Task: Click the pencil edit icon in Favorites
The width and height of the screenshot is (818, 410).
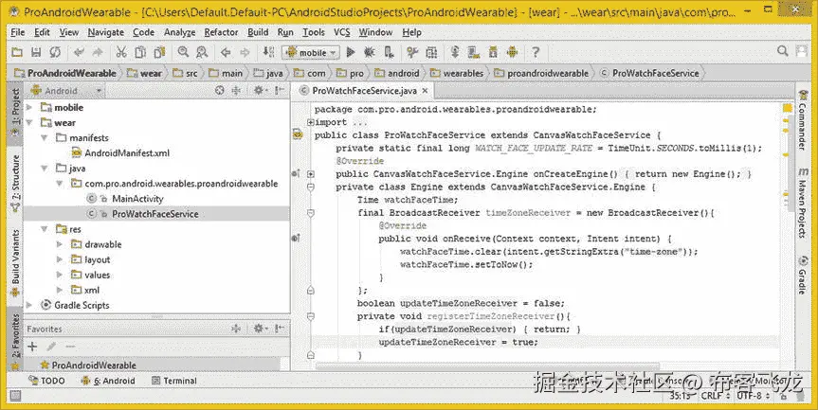Action: click(51, 347)
